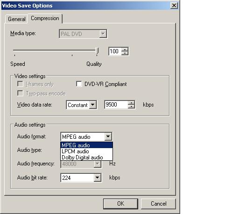
Task: Enable the DVD-VR Compliant checkbox
Action: 79,84
